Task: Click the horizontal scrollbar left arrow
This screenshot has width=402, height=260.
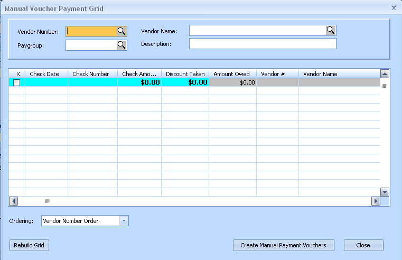Action: (13, 201)
